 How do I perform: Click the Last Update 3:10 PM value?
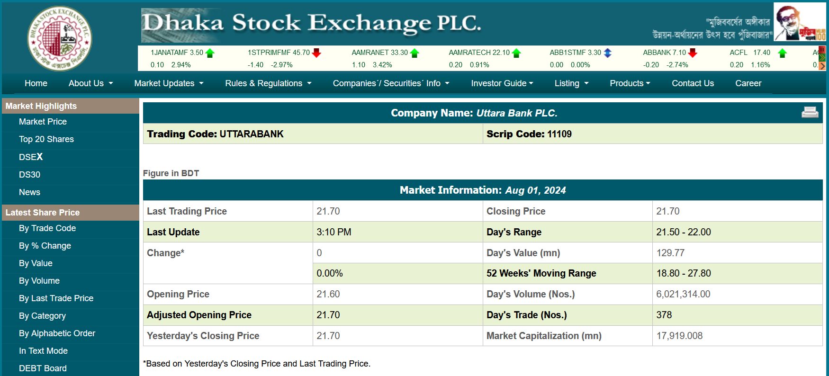click(x=334, y=232)
